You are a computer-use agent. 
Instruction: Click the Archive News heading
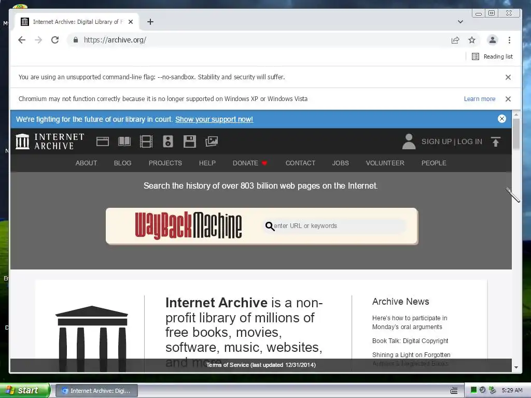[401, 302]
